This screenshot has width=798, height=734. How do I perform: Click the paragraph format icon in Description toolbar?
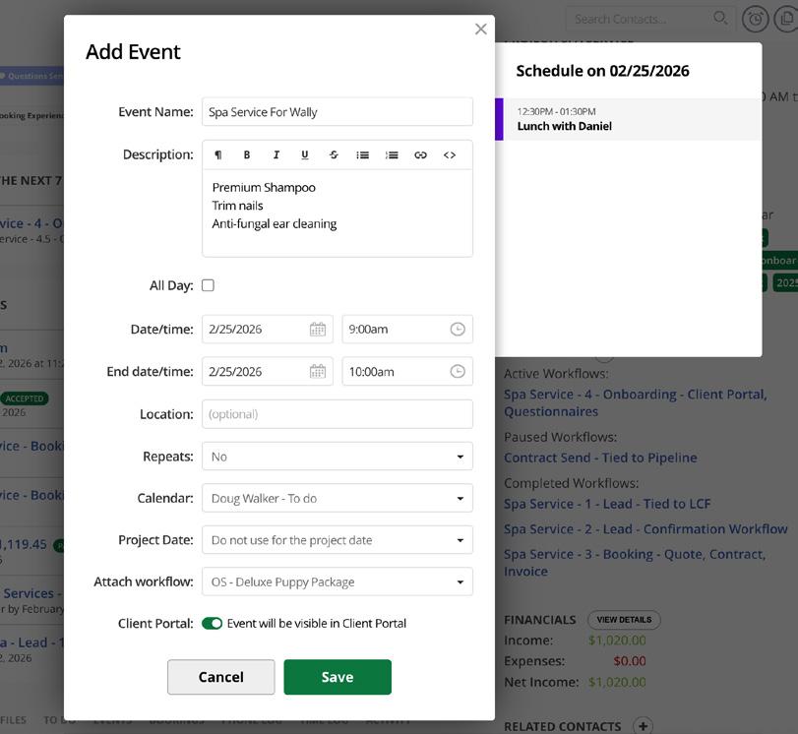pyautogui.click(x=218, y=155)
